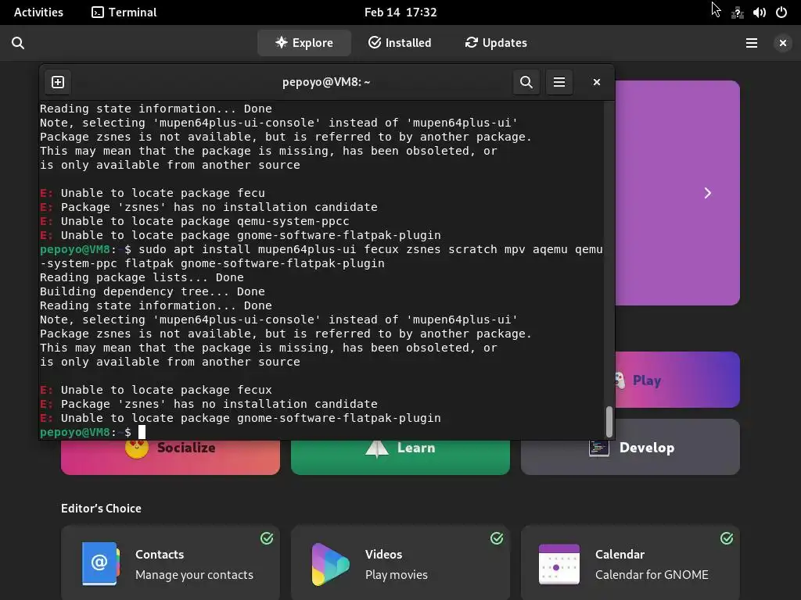Switch to the Updates tab
Screen dimensions: 801x600
coord(496,43)
